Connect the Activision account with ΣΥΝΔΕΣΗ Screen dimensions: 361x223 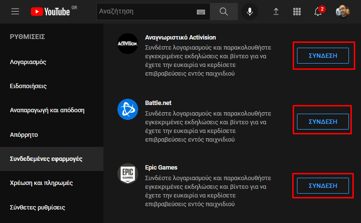pos(322,56)
